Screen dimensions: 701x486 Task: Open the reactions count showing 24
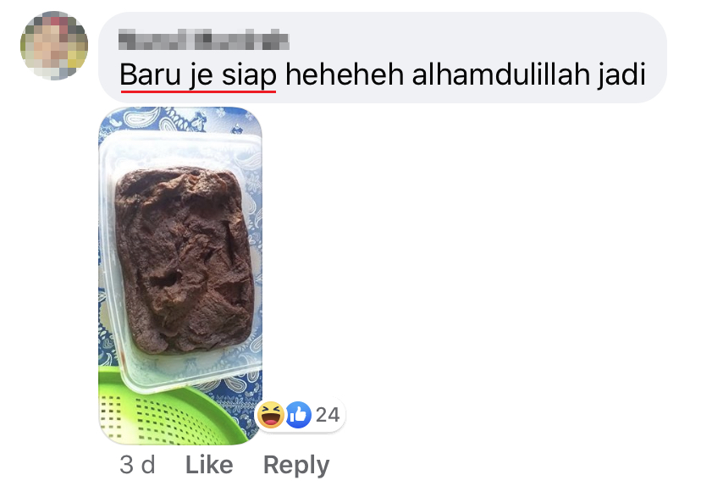click(x=328, y=415)
